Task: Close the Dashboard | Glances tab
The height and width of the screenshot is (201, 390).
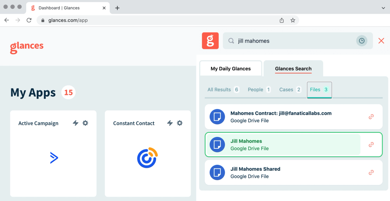Action: pyautogui.click(x=104, y=8)
